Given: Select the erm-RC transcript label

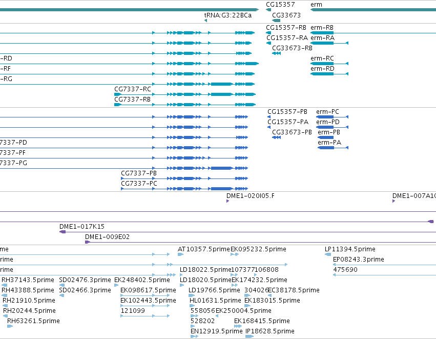Looking at the screenshot, I should point(322,58).
